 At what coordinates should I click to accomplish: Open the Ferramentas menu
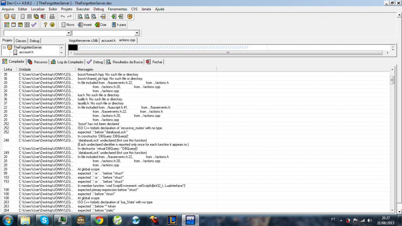pos(118,9)
